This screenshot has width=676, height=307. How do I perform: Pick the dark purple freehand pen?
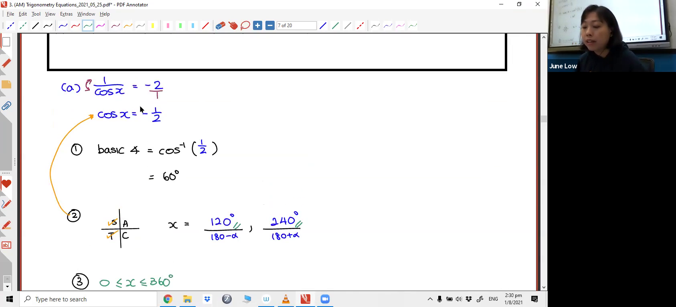[115, 26]
